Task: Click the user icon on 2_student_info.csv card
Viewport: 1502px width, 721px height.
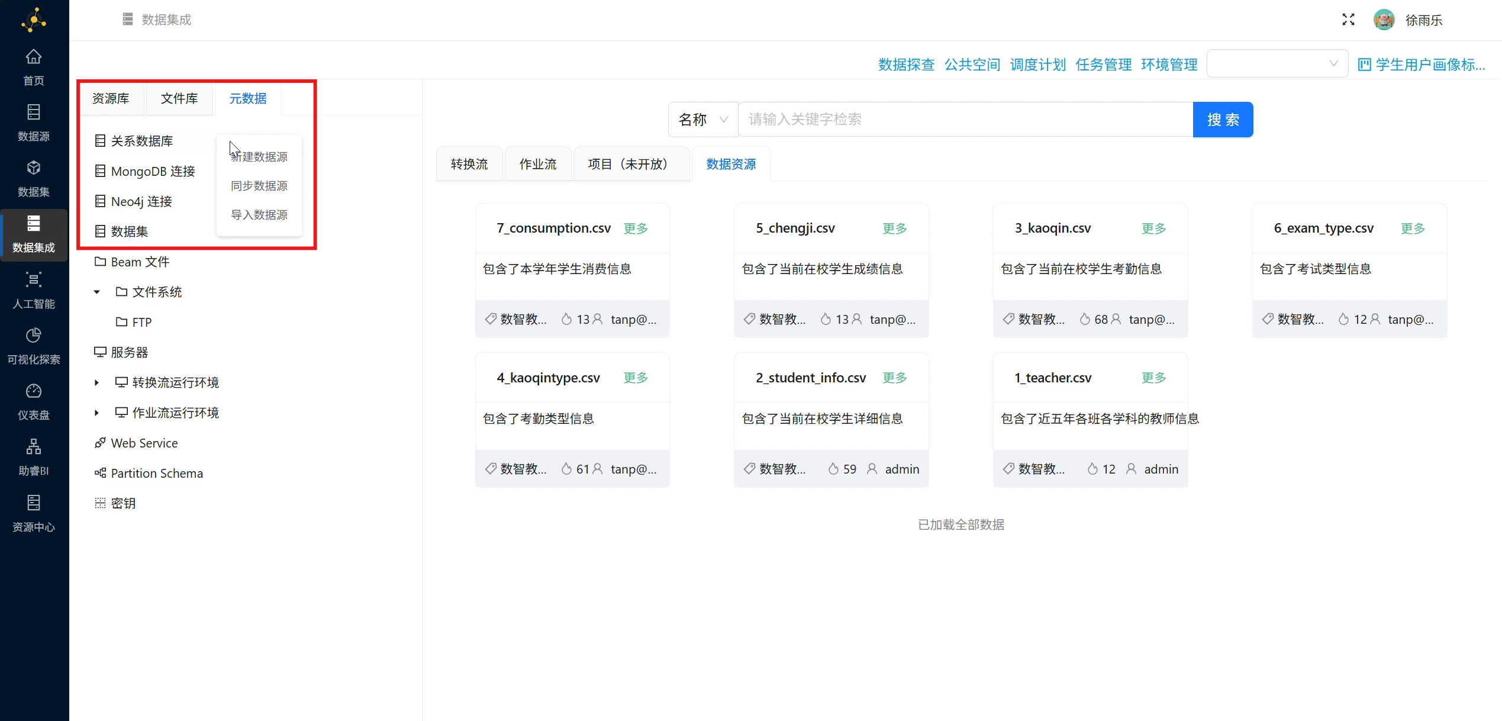Action: (x=872, y=469)
